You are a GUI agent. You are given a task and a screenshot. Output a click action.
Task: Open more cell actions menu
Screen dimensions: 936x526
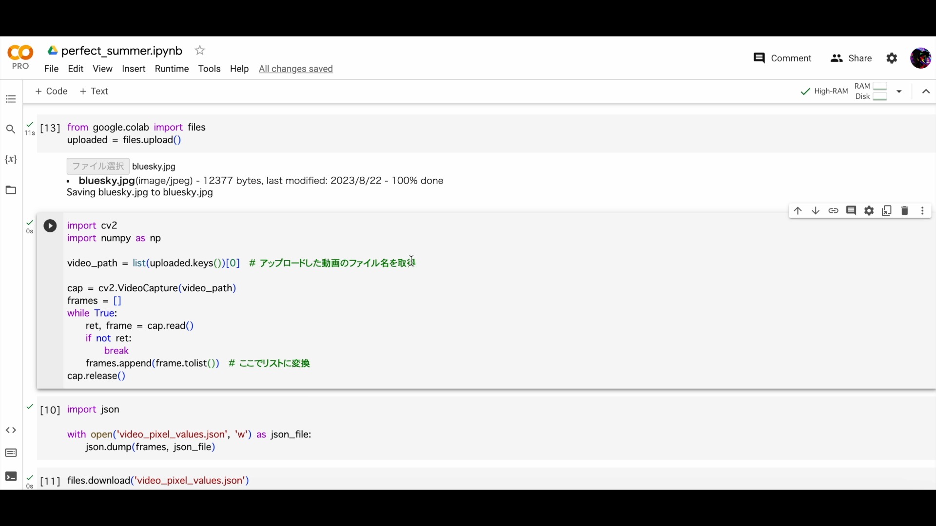(923, 211)
